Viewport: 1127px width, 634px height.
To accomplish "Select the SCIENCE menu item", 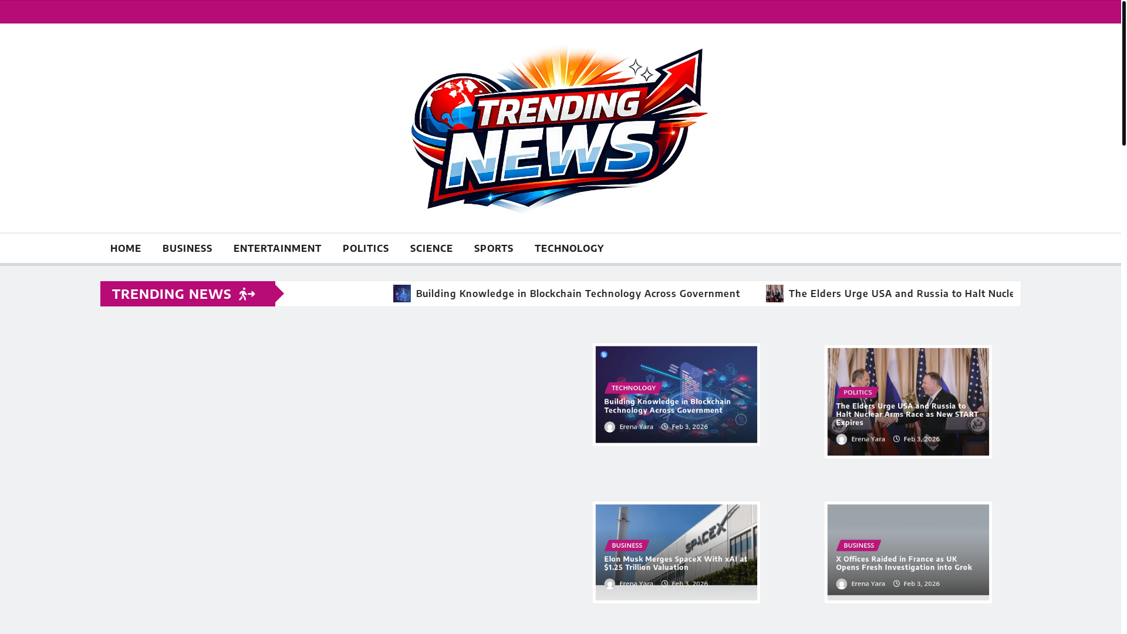I will [x=431, y=248].
